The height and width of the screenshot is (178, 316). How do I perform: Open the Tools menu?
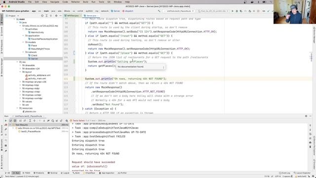101,2
